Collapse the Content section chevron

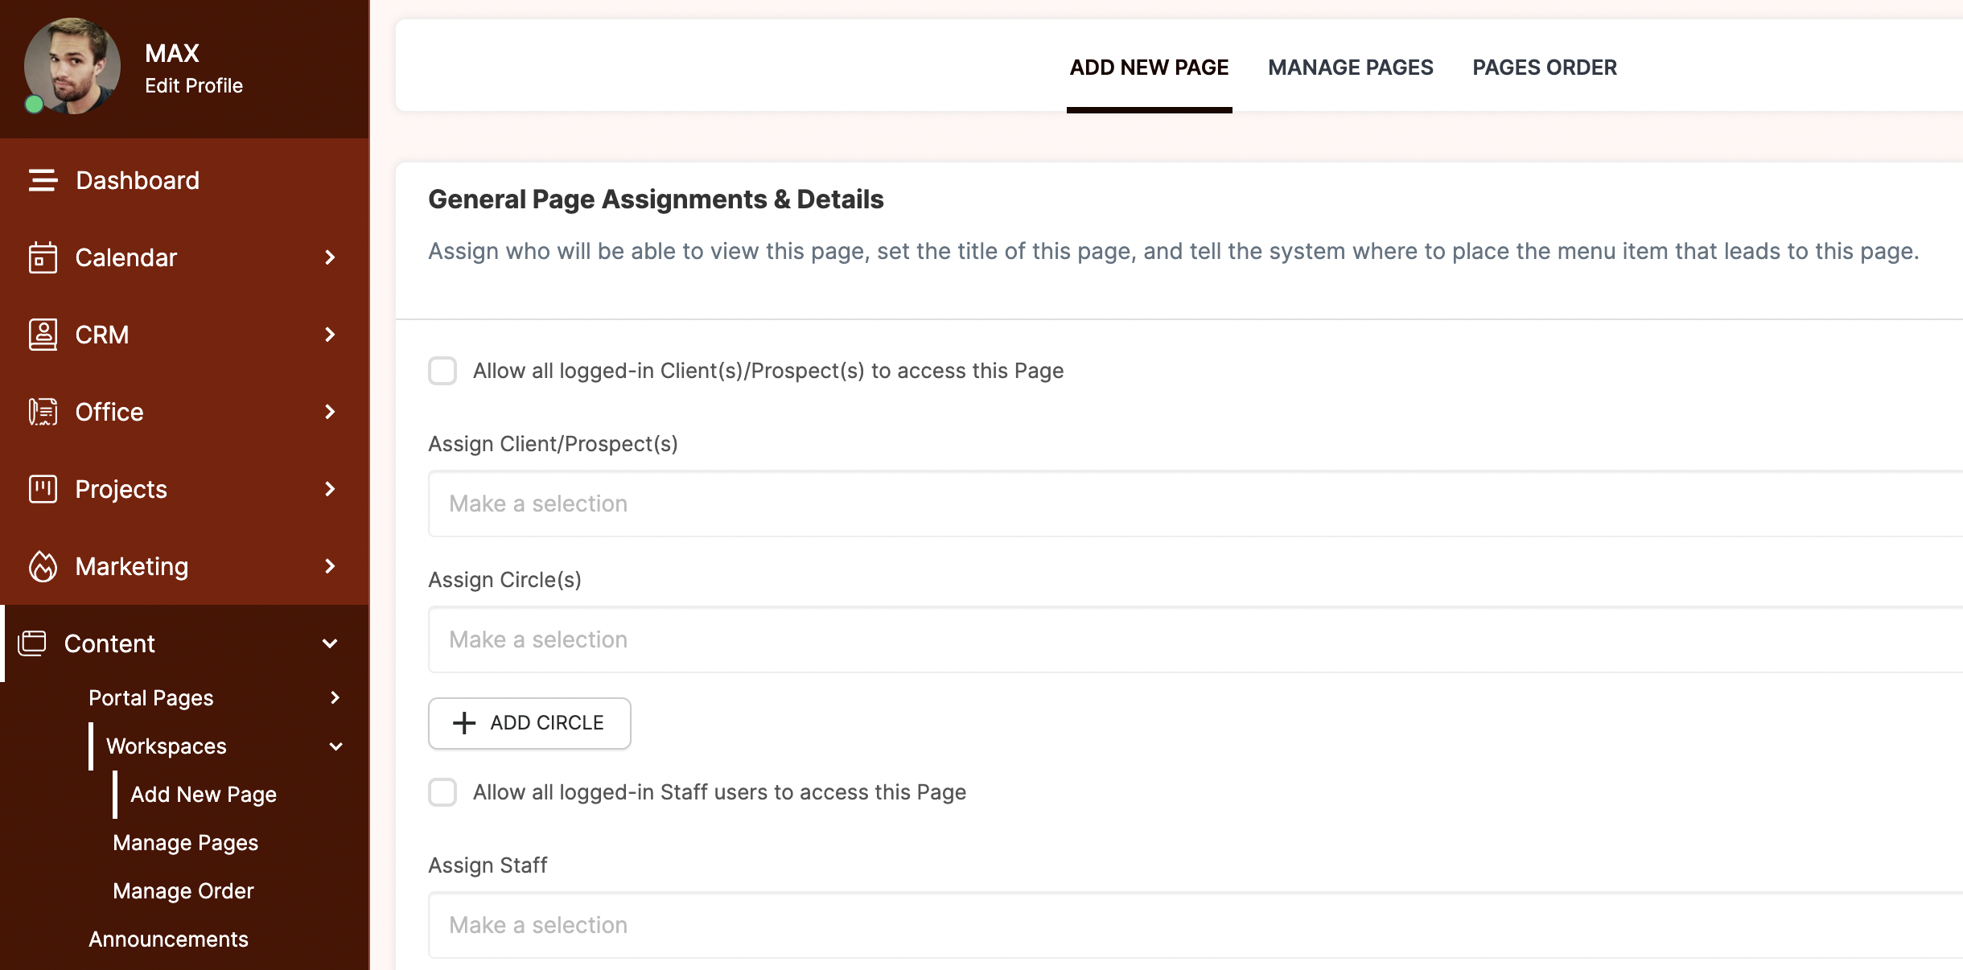pos(330,643)
